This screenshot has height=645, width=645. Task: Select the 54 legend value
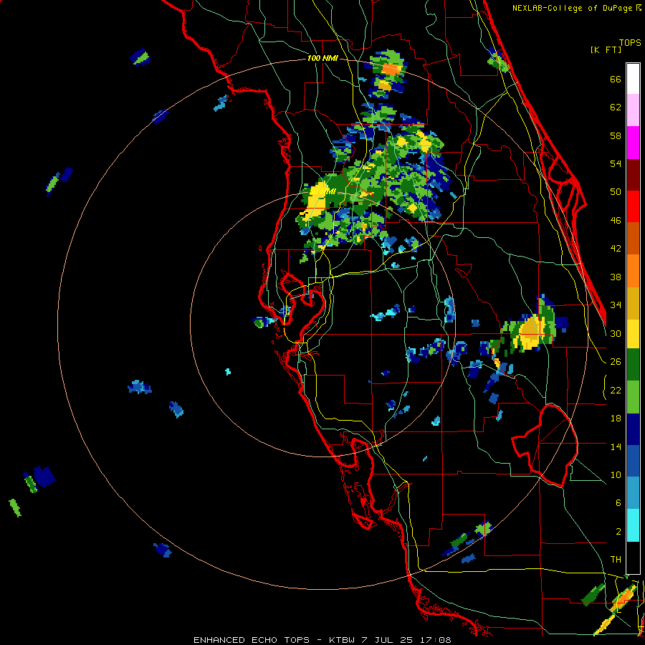(616, 163)
